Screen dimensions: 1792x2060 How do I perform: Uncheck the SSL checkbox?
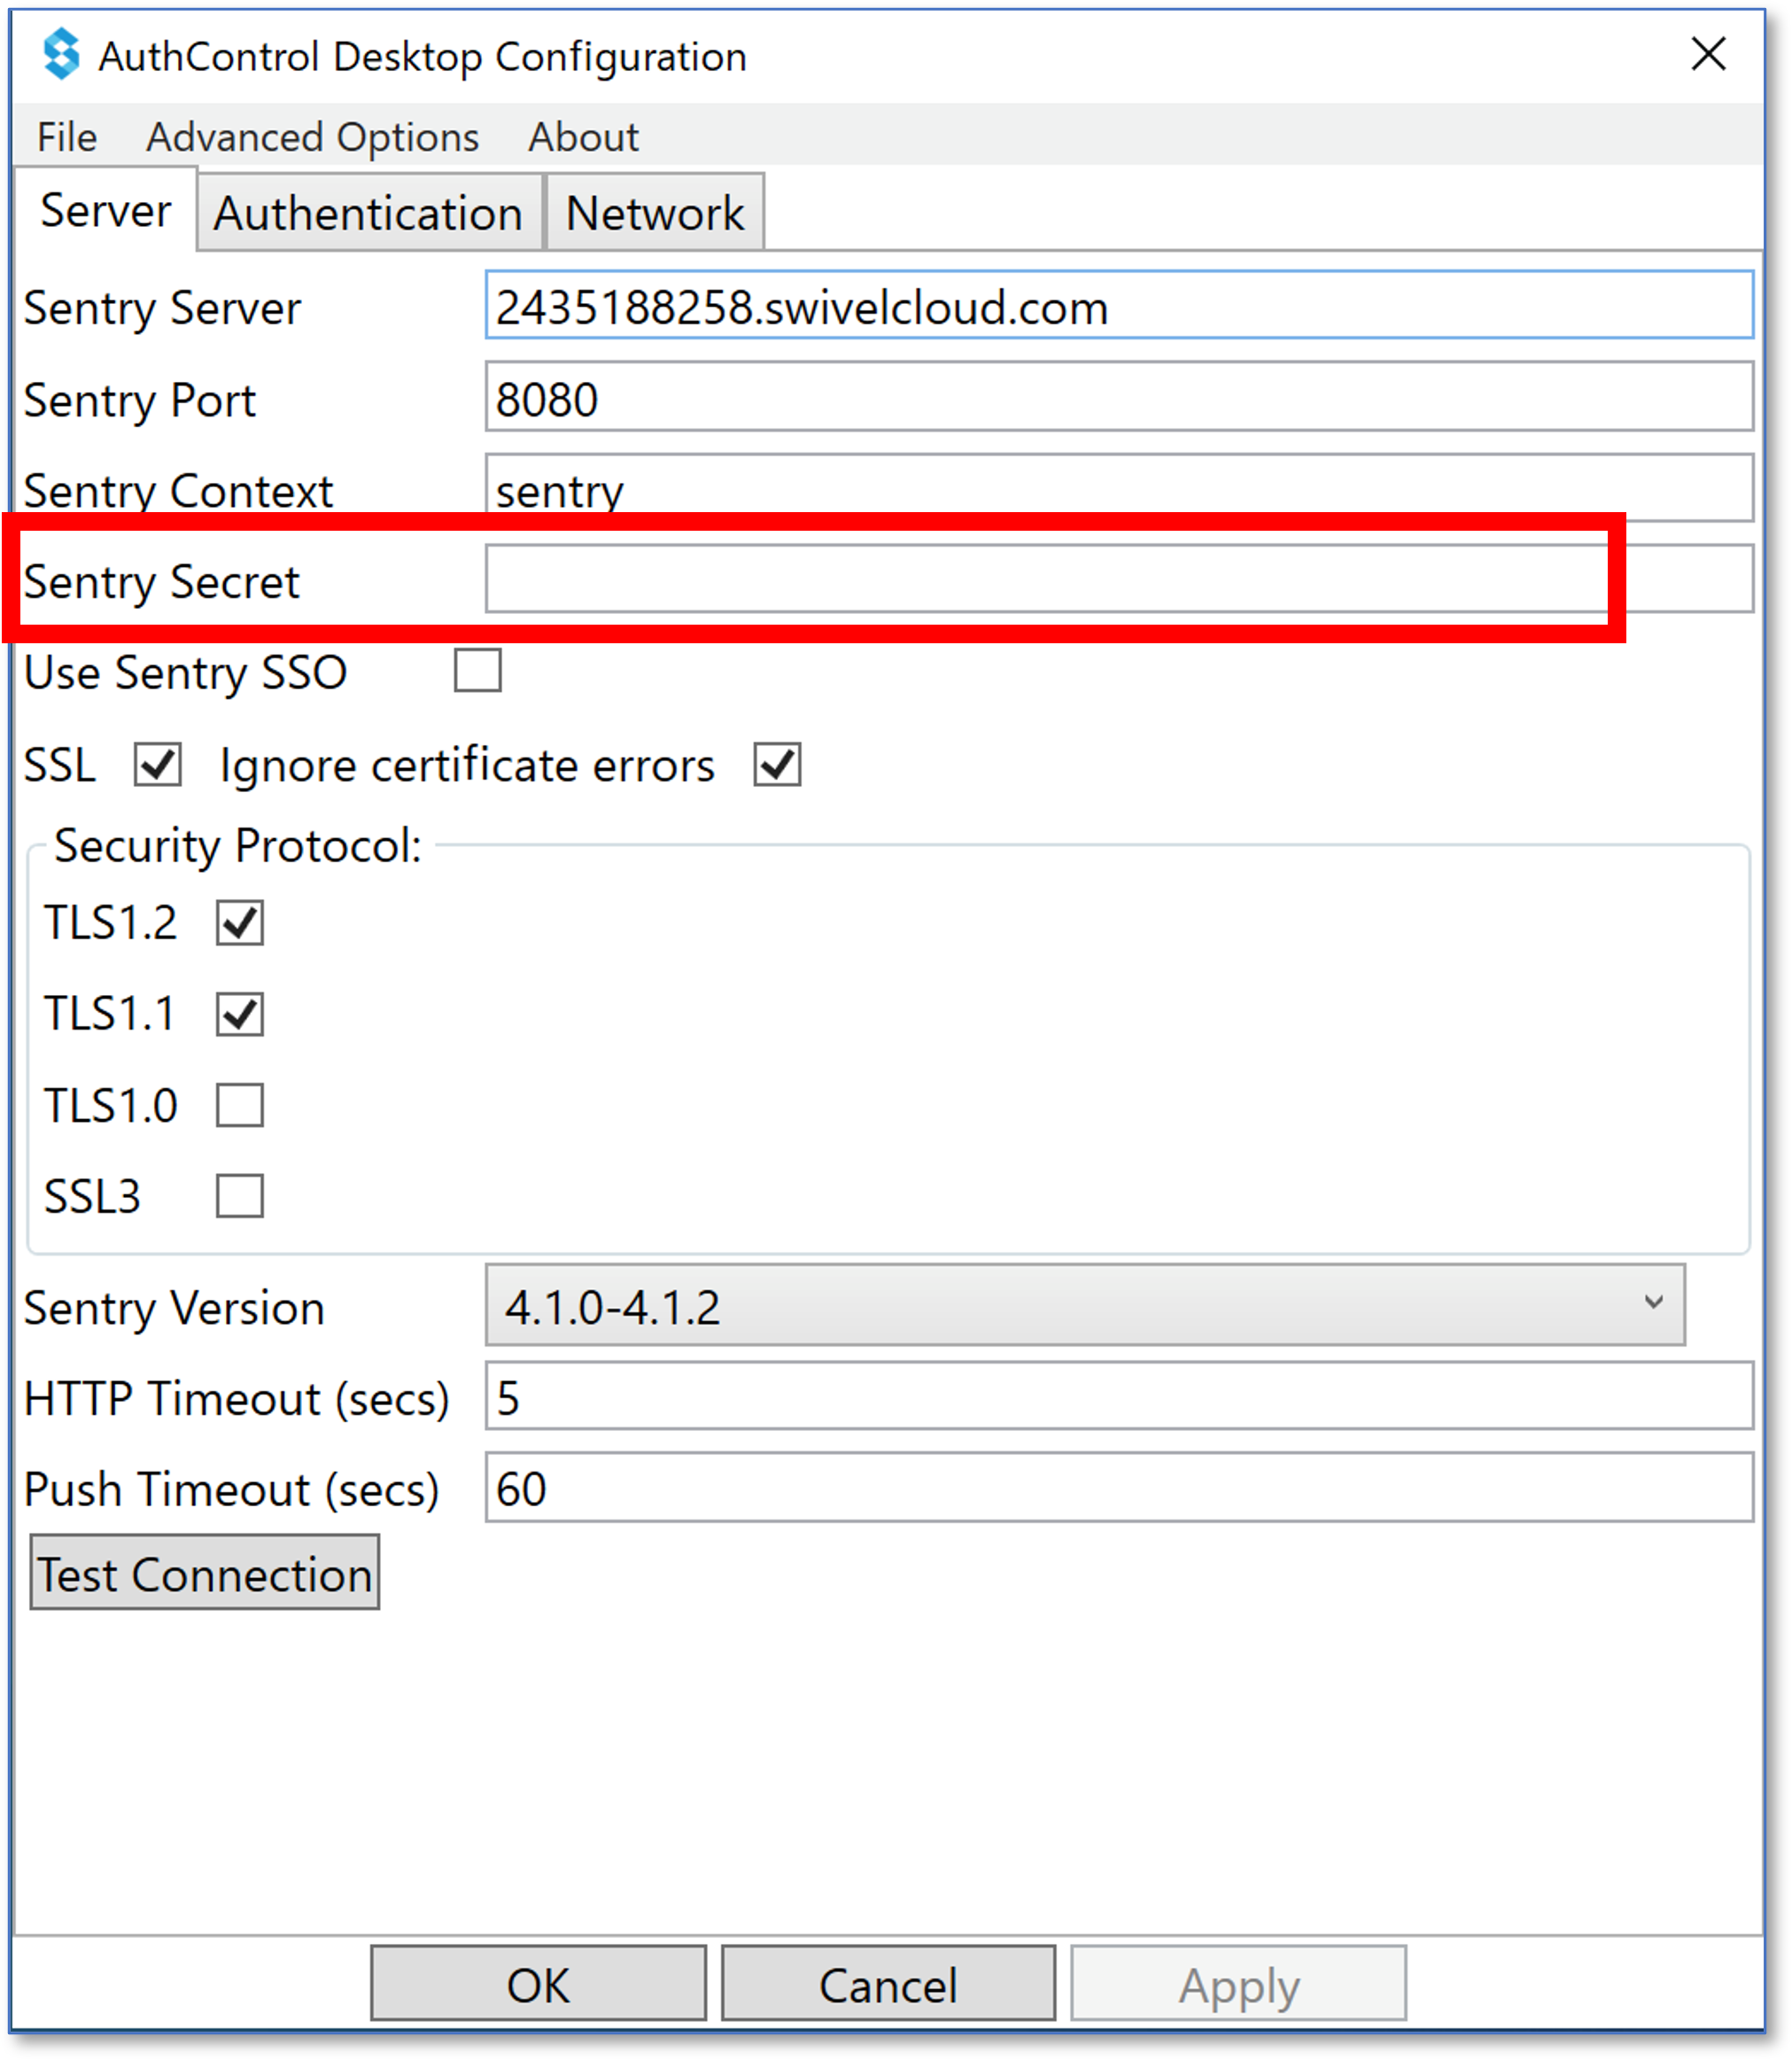[x=157, y=765]
